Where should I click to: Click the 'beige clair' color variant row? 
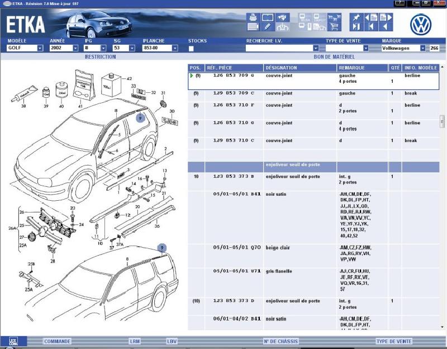pyautogui.click(x=313, y=256)
